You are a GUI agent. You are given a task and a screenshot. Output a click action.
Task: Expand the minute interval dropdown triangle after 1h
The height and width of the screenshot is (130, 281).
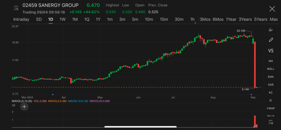point(195,23)
